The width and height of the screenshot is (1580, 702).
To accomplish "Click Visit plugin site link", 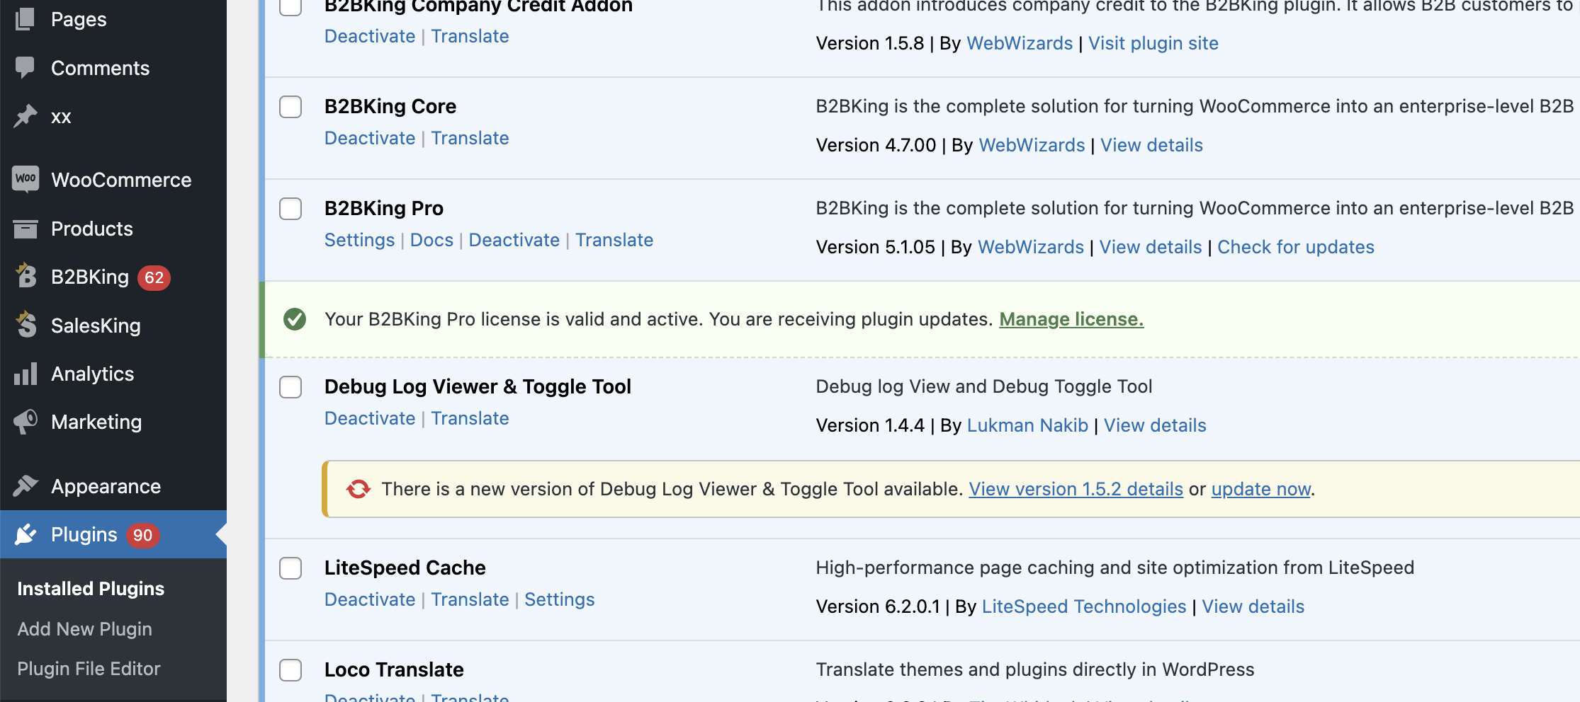I will click(1153, 43).
